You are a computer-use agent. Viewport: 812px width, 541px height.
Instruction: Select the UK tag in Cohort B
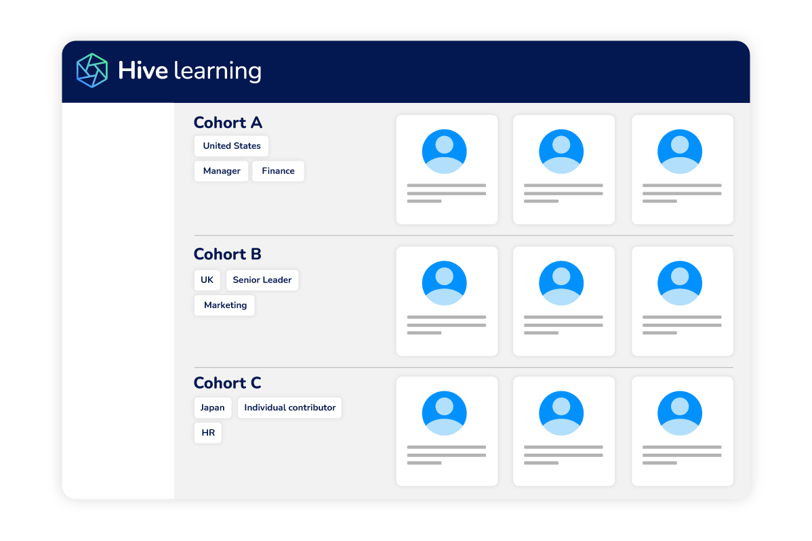click(207, 280)
